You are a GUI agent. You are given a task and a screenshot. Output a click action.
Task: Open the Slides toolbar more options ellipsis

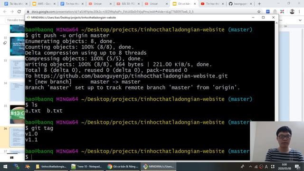pos(281,20)
